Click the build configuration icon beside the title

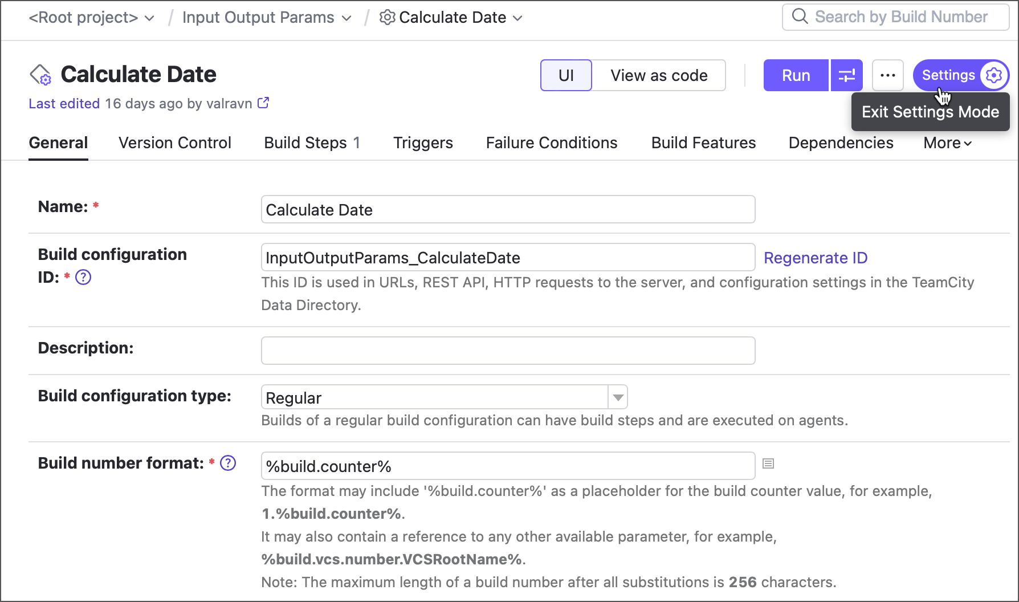tap(40, 75)
